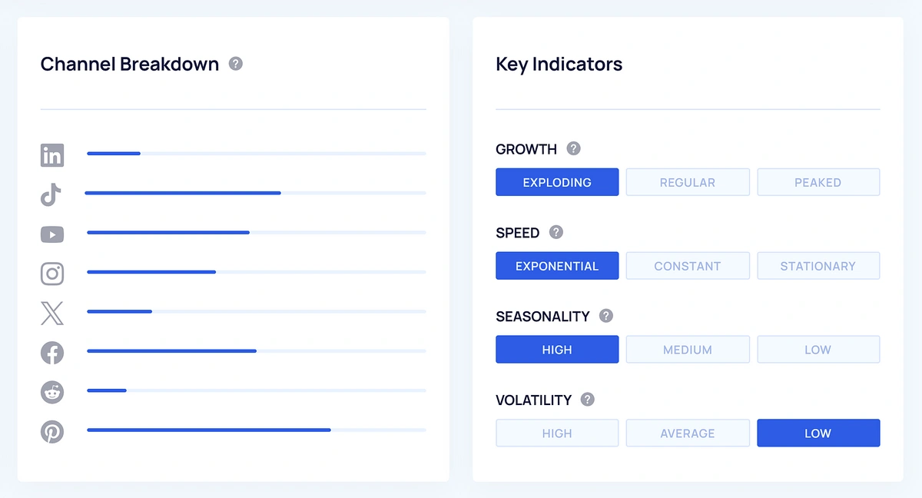This screenshot has width=922, height=498.
Task: Click the VOLATILITY help question mark
Action: click(588, 400)
